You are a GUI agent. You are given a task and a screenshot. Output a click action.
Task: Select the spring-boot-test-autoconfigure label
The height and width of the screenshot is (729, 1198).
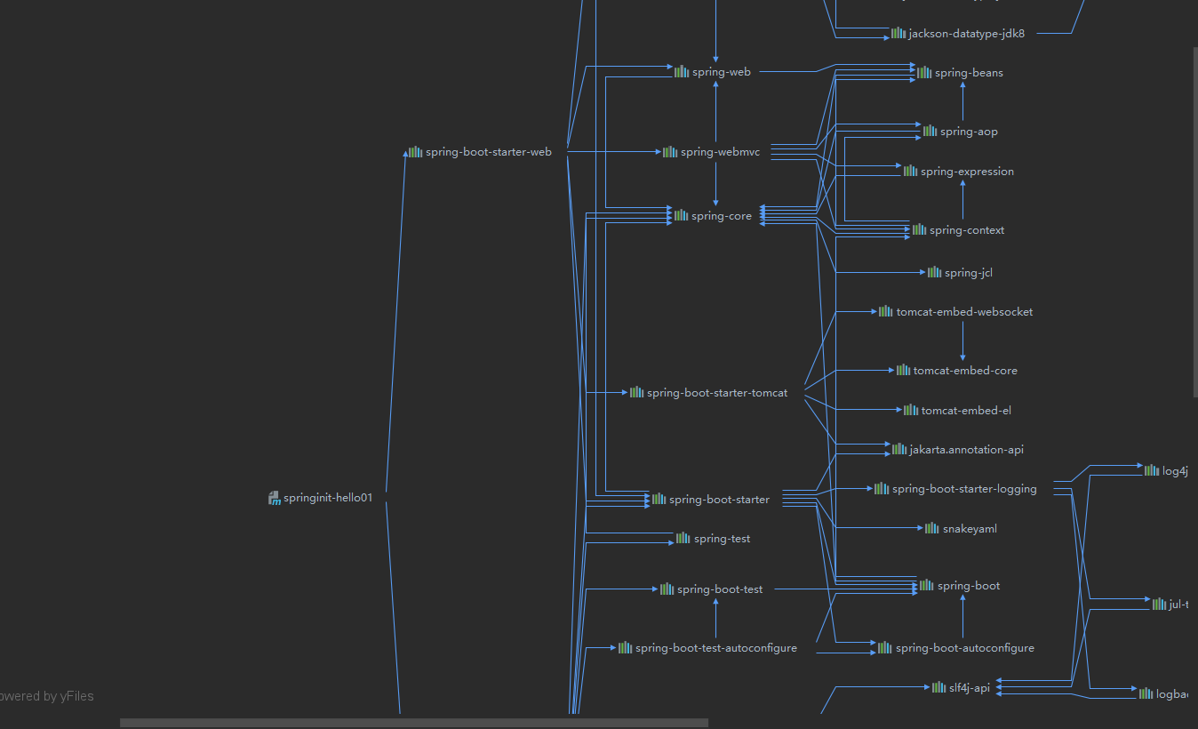pyautogui.click(x=716, y=648)
